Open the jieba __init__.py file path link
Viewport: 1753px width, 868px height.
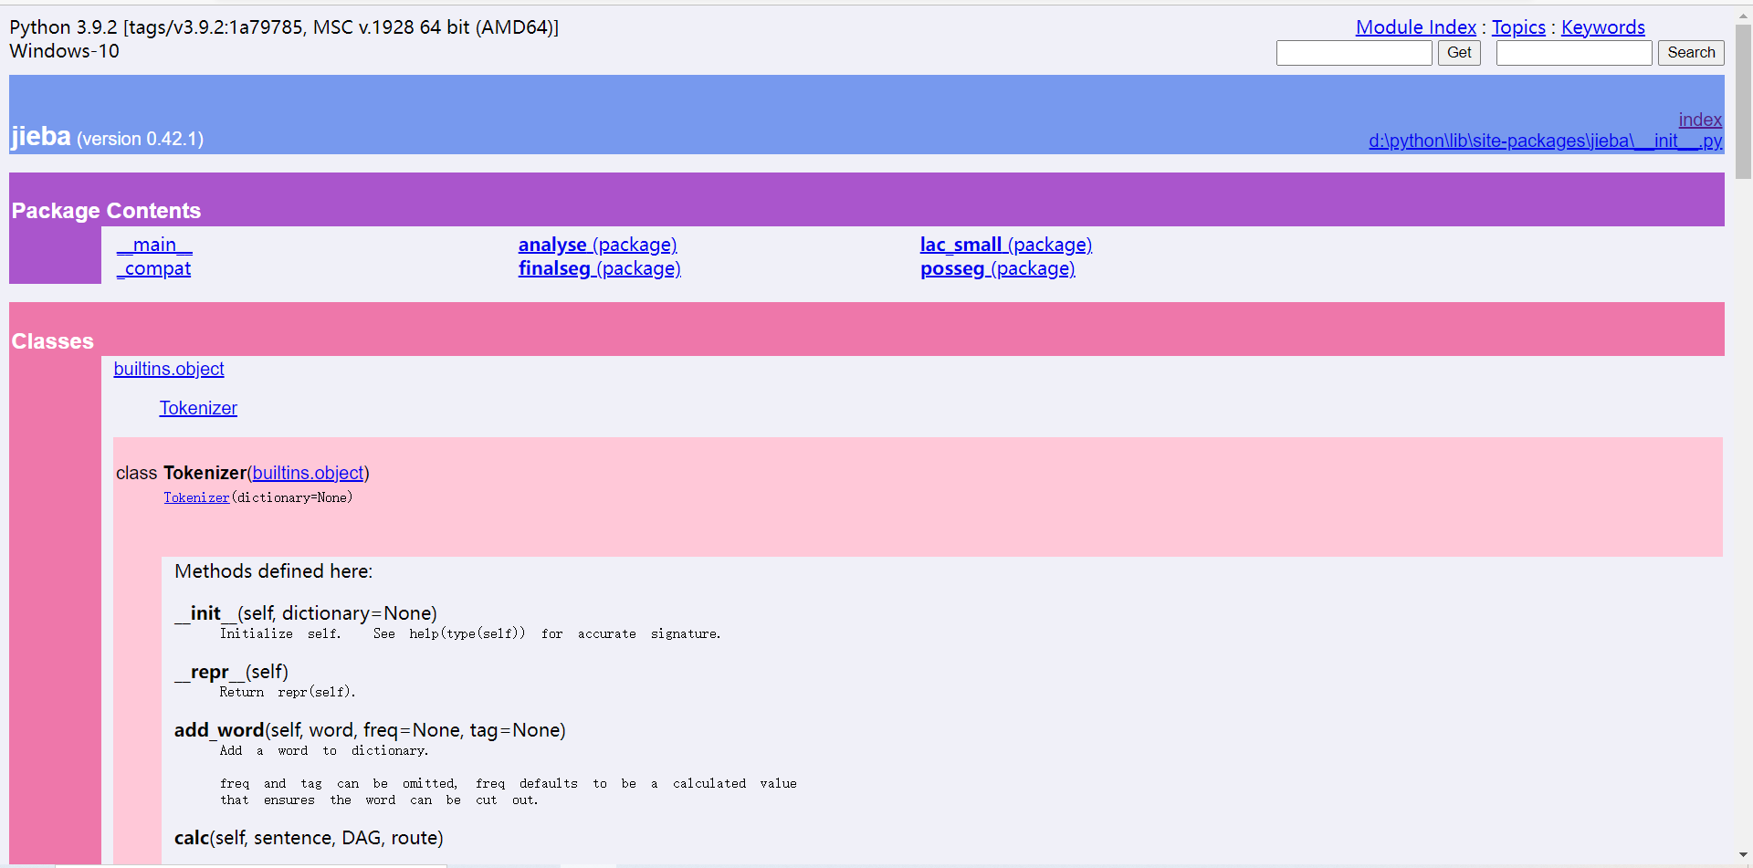click(x=1545, y=141)
